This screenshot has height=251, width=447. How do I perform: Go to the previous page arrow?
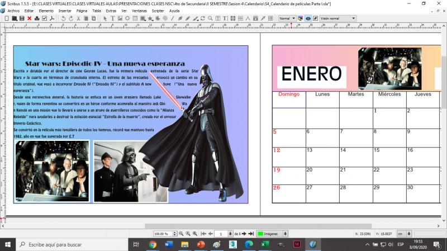point(211,234)
